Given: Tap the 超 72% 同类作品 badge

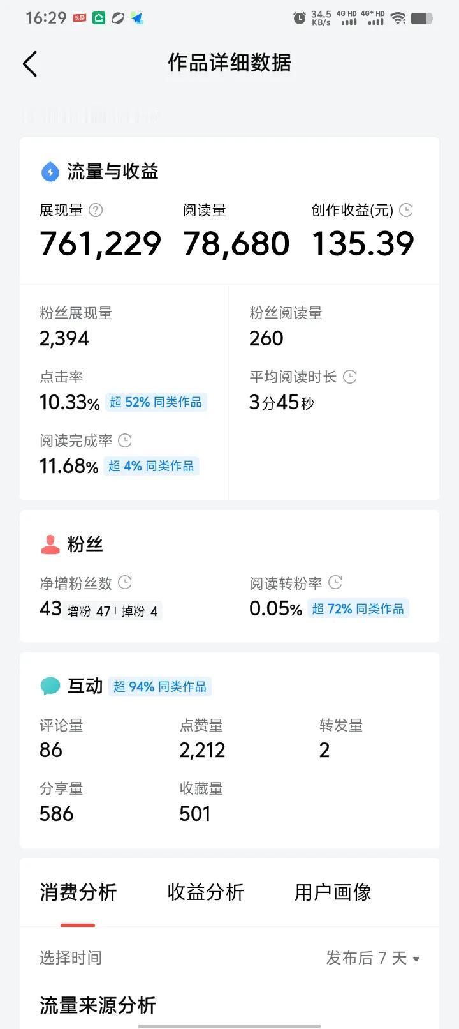Looking at the screenshot, I should (358, 609).
